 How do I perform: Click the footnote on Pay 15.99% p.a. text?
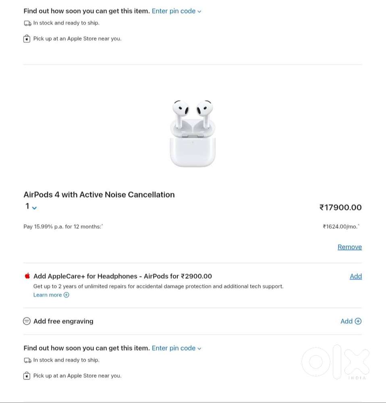coord(102,225)
